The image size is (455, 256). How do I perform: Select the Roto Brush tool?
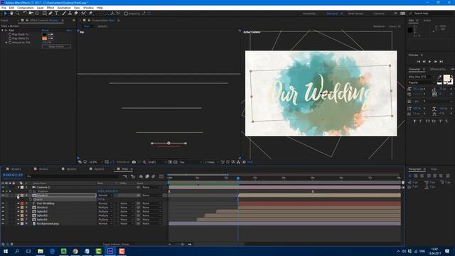84,14
